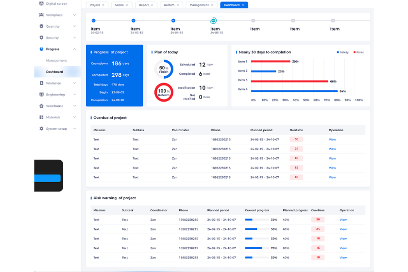Screen dimensions: 408x272
Task: Expand the Engineering menu chevron
Action: coord(74,94)
